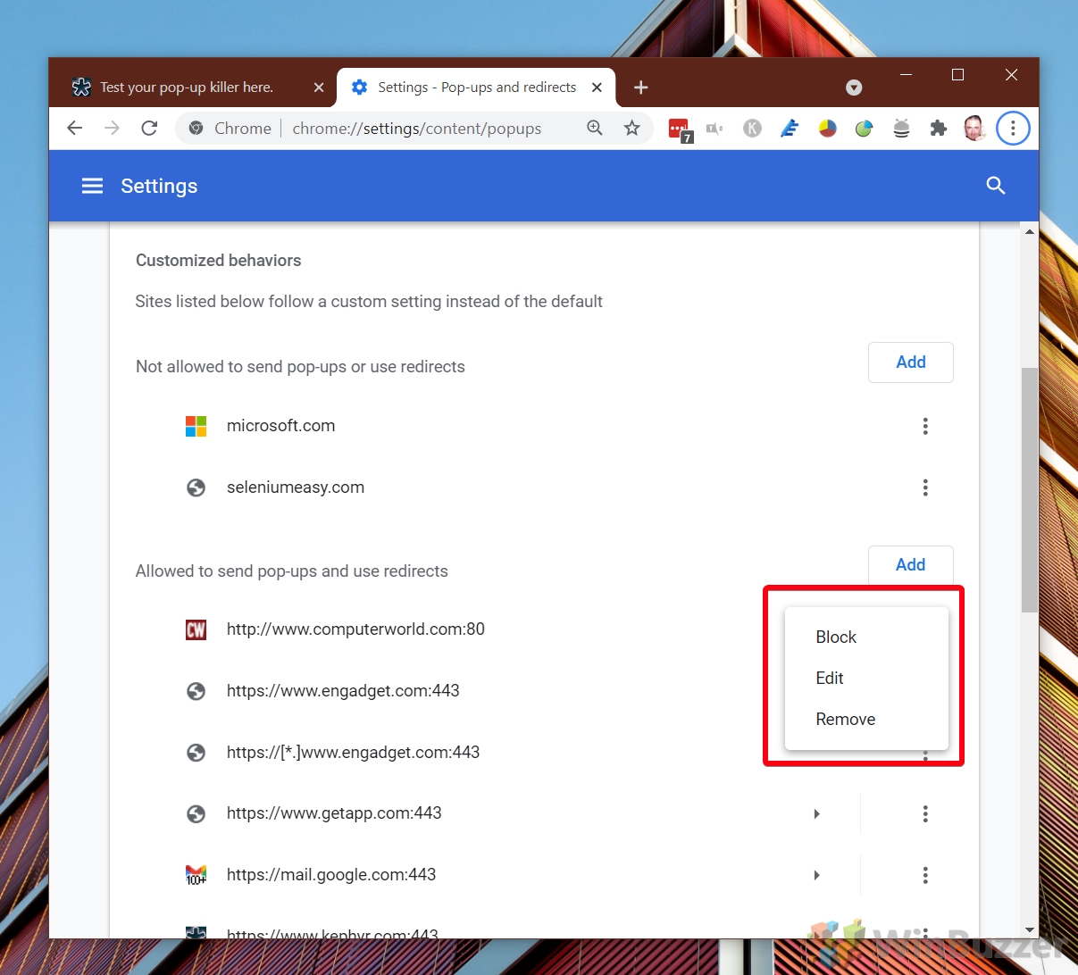Open more actions for mail.google.com
Viewport: 1078px width, 975px height.
pos(925,875)
